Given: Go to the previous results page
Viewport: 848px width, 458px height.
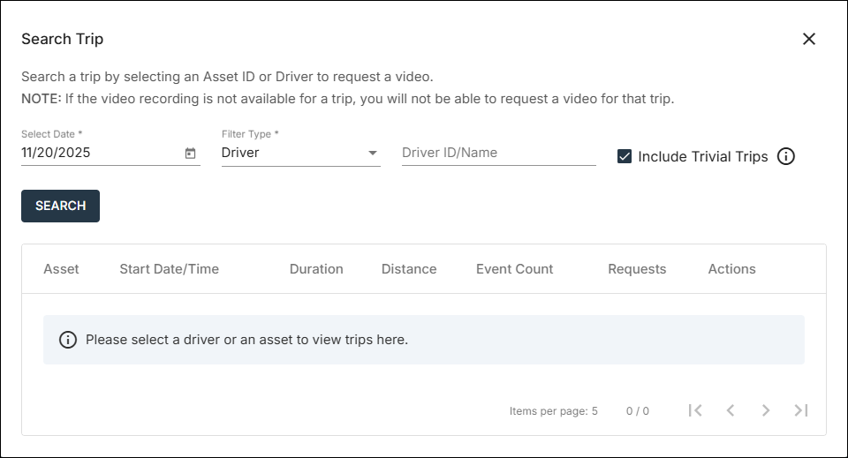Looking at the screenshot, I should tap(731, 410).
